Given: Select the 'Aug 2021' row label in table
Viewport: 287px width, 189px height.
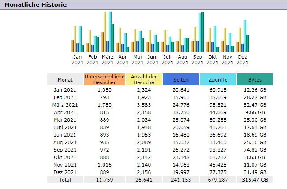Looking at the screenshot, I should pyautogui.click(x=65, y=142).
